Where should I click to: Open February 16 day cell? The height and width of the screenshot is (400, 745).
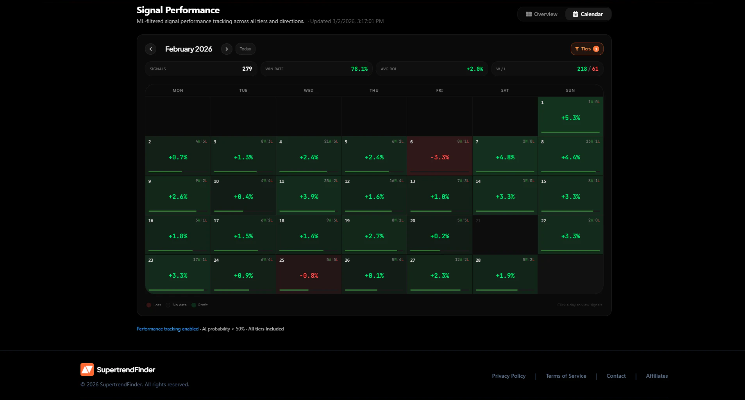178,235
